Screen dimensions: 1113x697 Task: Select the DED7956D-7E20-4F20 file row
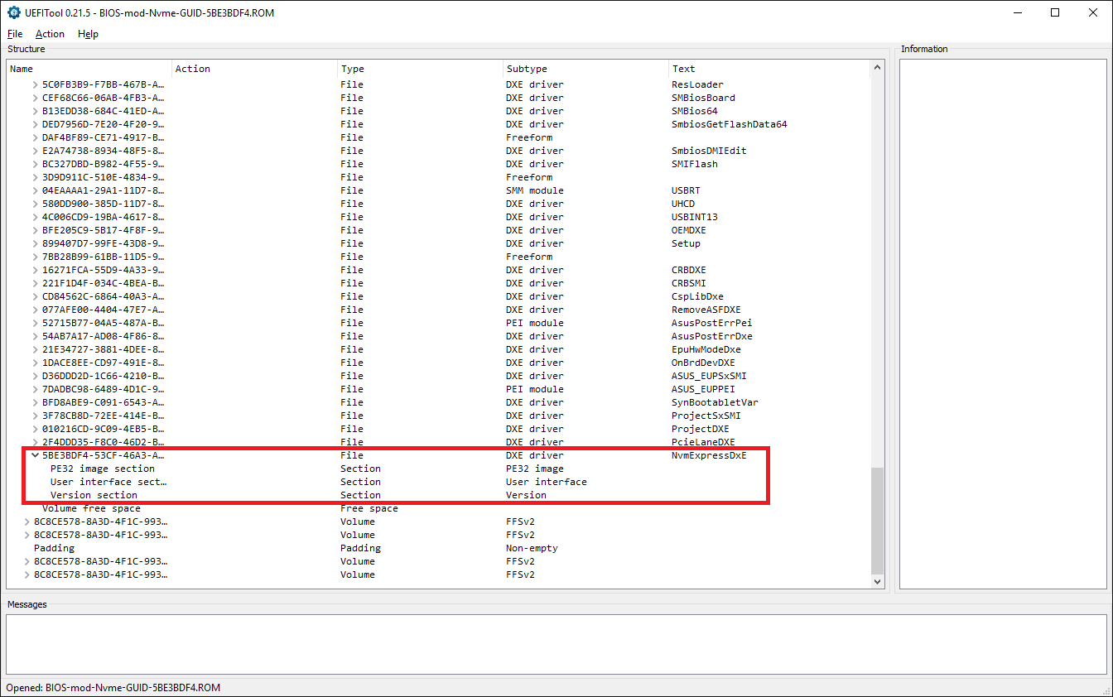pyautogui.click(x=439, y=124)
